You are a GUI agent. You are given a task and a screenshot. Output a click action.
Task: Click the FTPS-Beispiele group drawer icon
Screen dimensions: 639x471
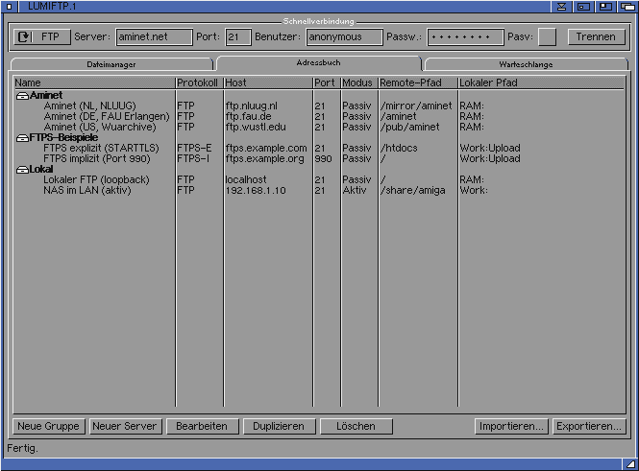(22, 138)
